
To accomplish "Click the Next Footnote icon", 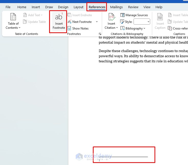I will [x=69, y=22].
